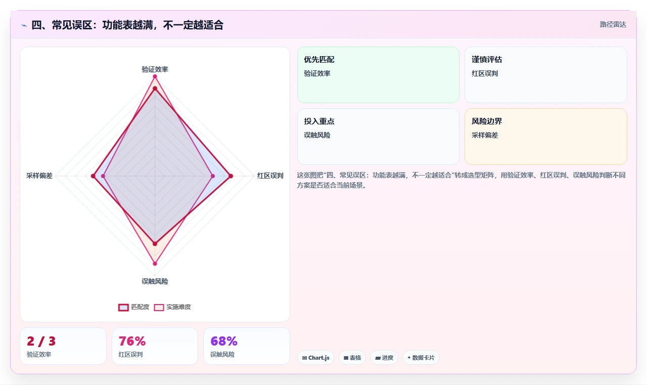Screen dimensions: 647x385
Task: Click the Chart.js tag chip
Action: [316, 358]
